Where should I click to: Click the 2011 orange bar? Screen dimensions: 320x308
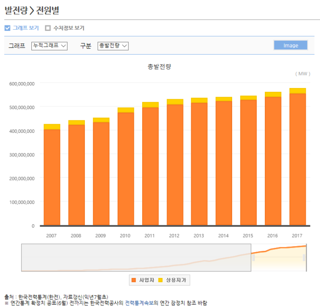[x=150, y=166]
